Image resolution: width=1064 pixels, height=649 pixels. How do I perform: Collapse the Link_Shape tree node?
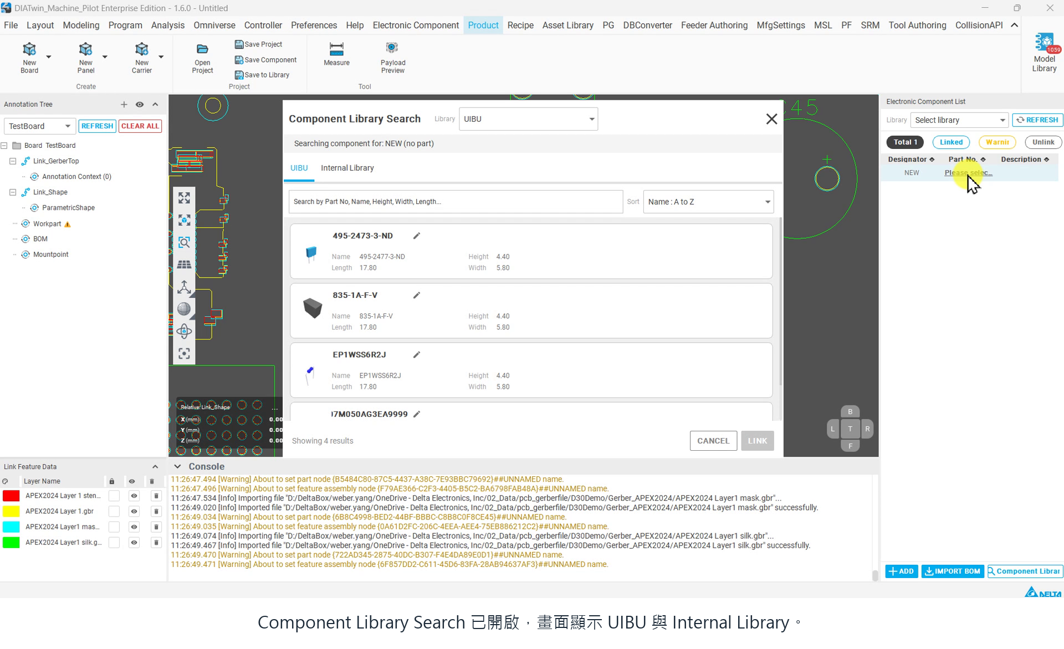(x=13, y=192)
